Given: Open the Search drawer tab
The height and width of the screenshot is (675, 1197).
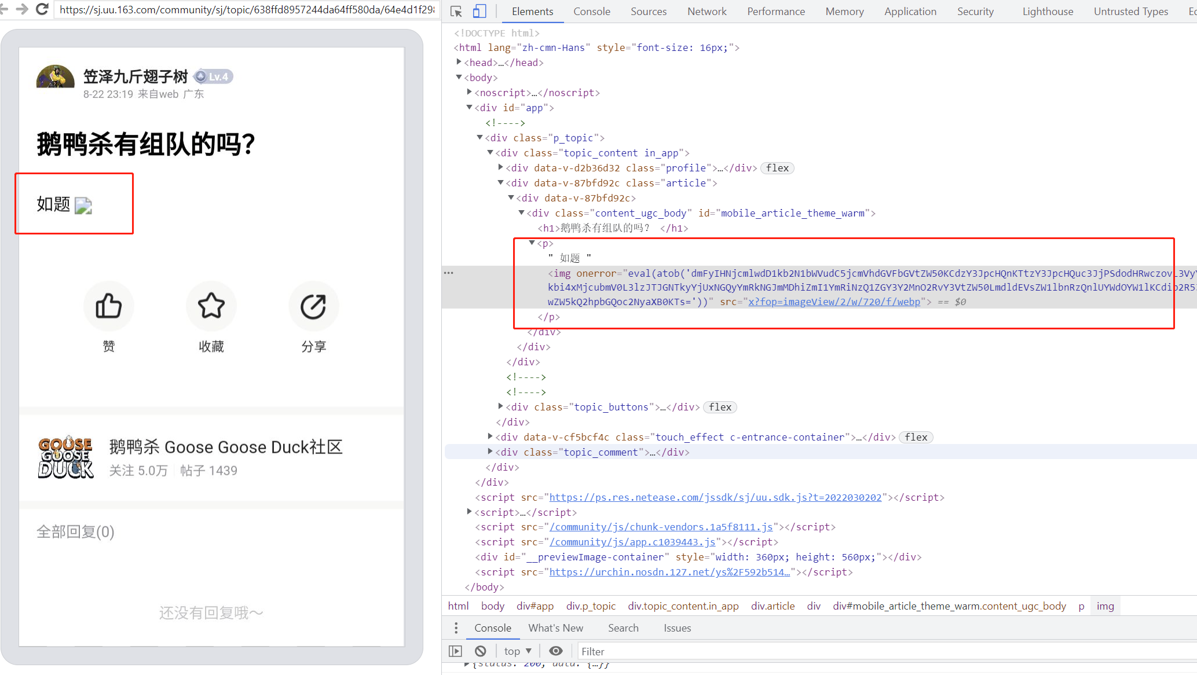Looking at the screenshot, I should click(x=623, y=628).
